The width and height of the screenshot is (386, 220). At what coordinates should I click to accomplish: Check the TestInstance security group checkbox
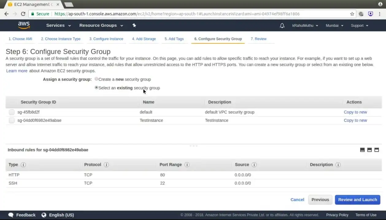pyautogui.click(x=12, y=120)
